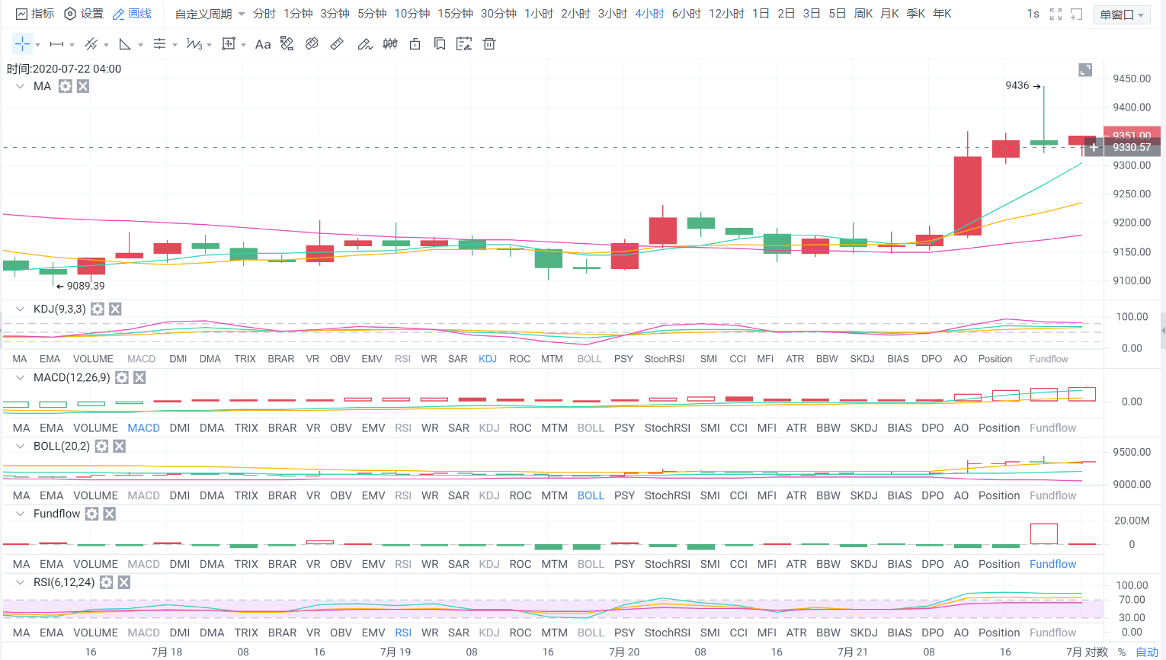This screenshot has width=1166, height=660.
Task: Close the KDJ(9,3,3) panel
Action: [115, 309]
